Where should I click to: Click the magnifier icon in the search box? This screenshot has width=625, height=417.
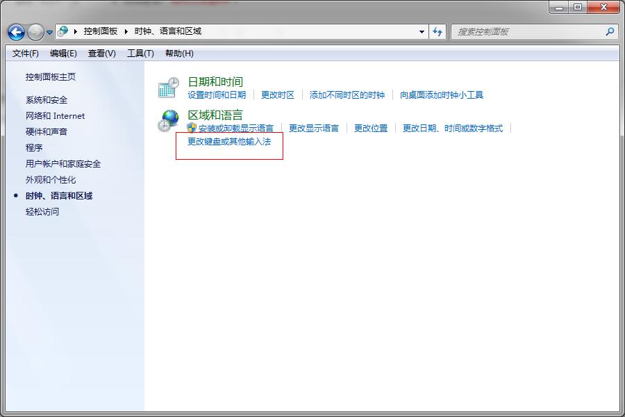point(608,32)
